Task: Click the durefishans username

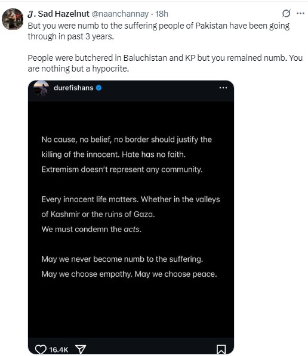Action: point(73,88)
